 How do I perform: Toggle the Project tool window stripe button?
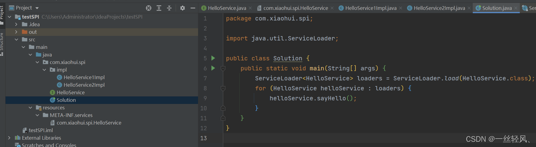(2, 15)
